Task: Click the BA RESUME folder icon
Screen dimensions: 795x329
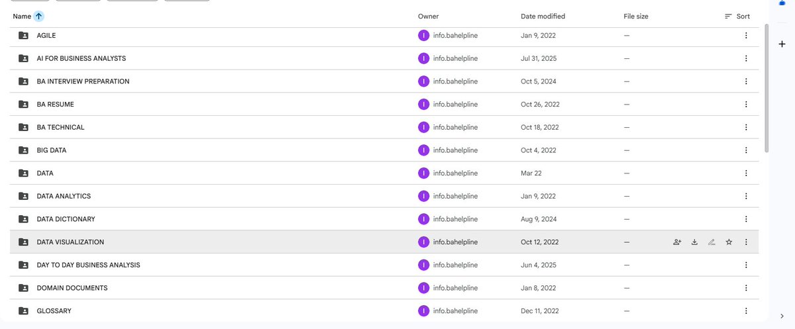Action: 23,105
